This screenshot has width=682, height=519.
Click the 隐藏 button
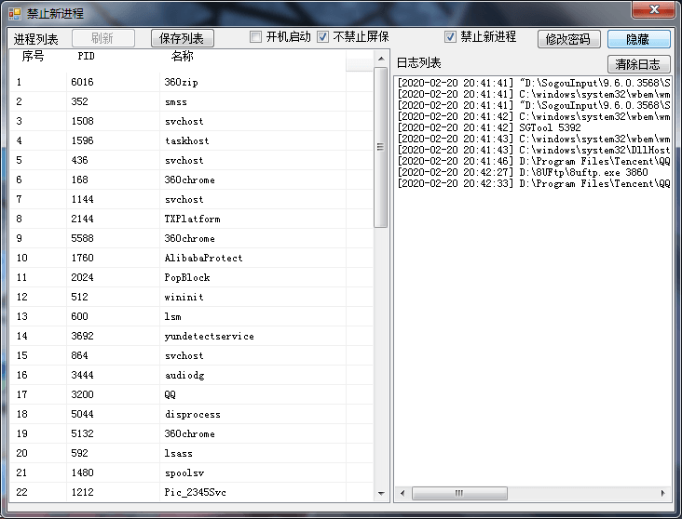click(x=638, y=39)
